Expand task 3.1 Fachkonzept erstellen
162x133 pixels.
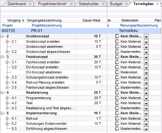tap(7, 62)
